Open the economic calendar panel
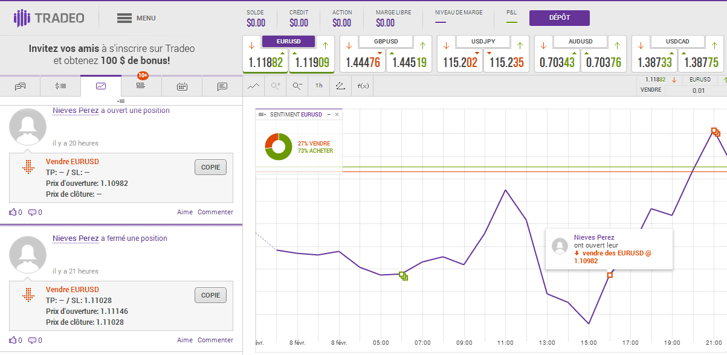Screen dimensions: 727x355 pos(181,86)
